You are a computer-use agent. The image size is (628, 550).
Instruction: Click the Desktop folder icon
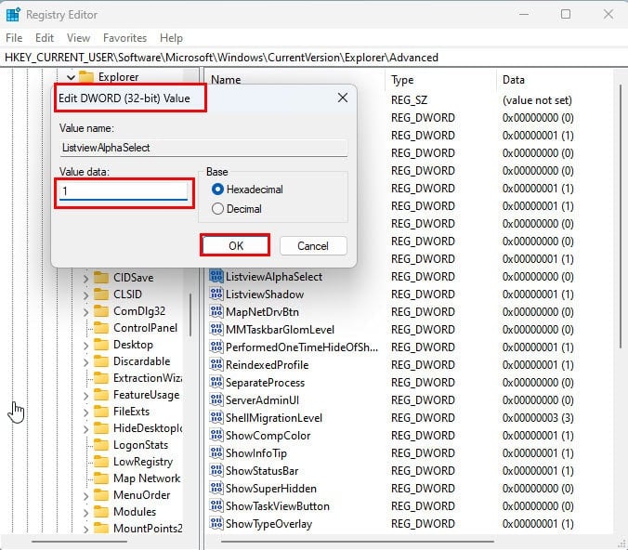(x=101, y=345)
